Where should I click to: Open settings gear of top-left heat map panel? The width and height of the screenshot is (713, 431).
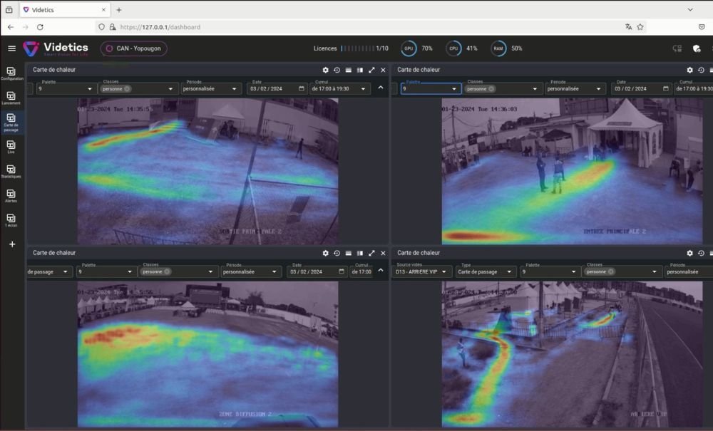pyautogui.click(x=326, y=70)
